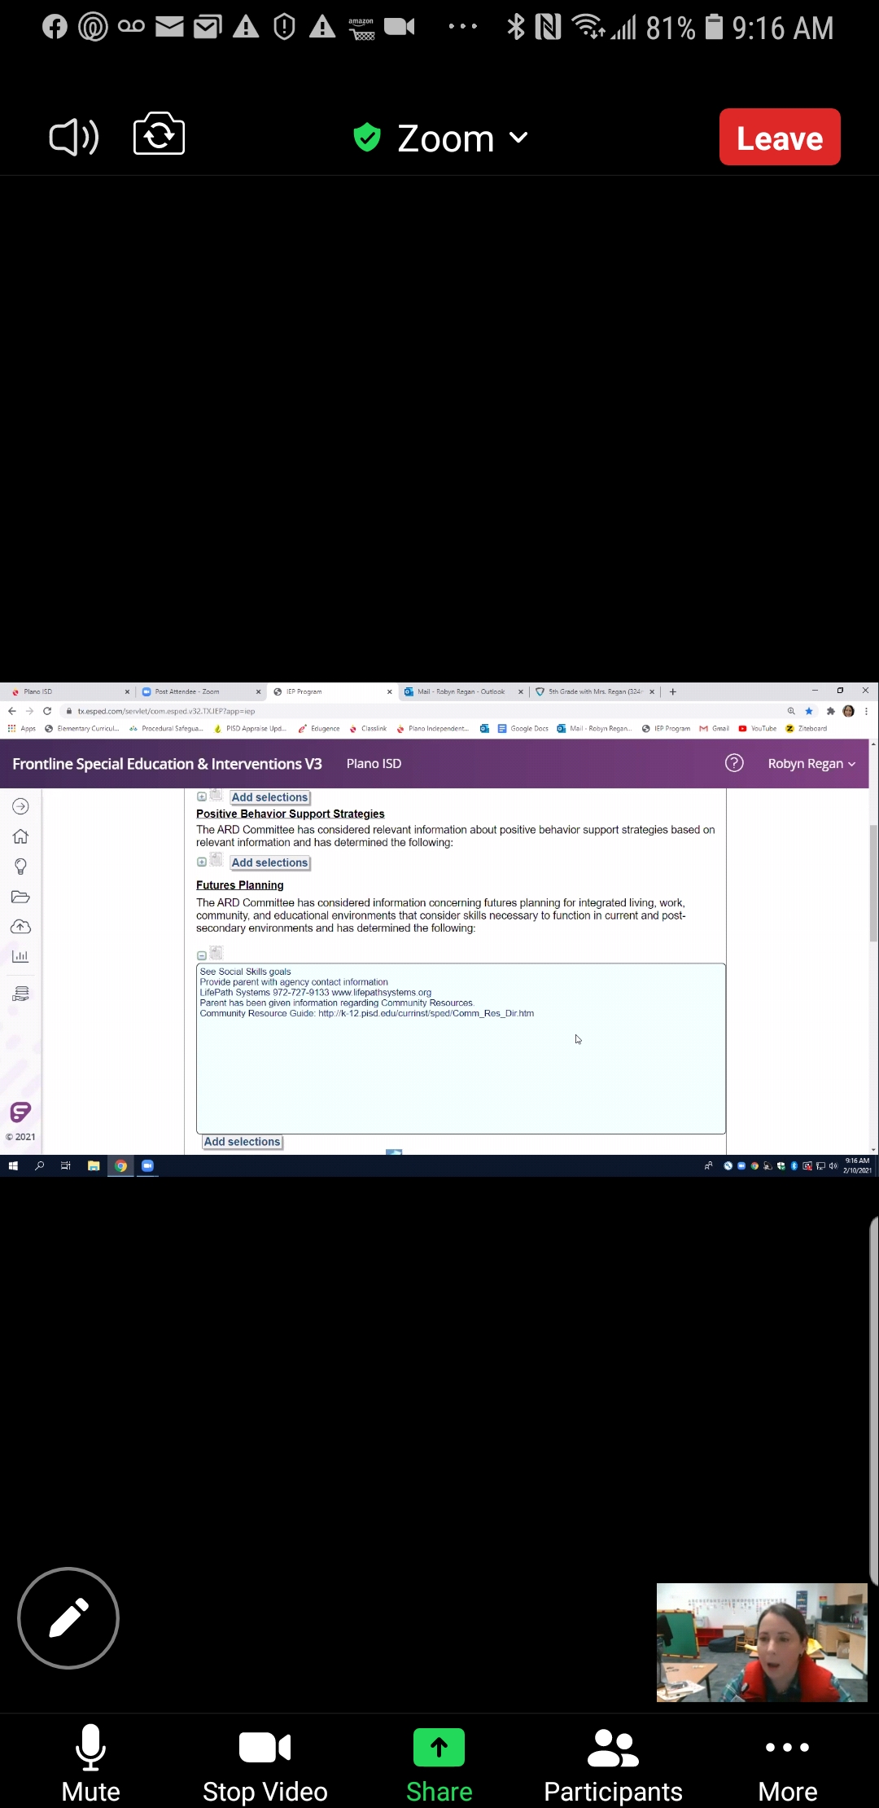Tap the Share screen icon
Image resolution: width=879 pixels, height=1808 pixels.
click(439, 1748)
